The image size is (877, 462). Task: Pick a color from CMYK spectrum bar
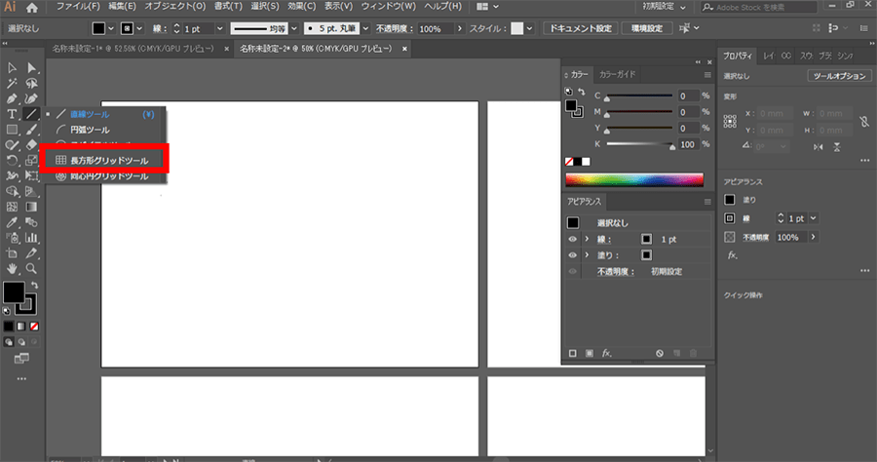[x=634, y=180]
